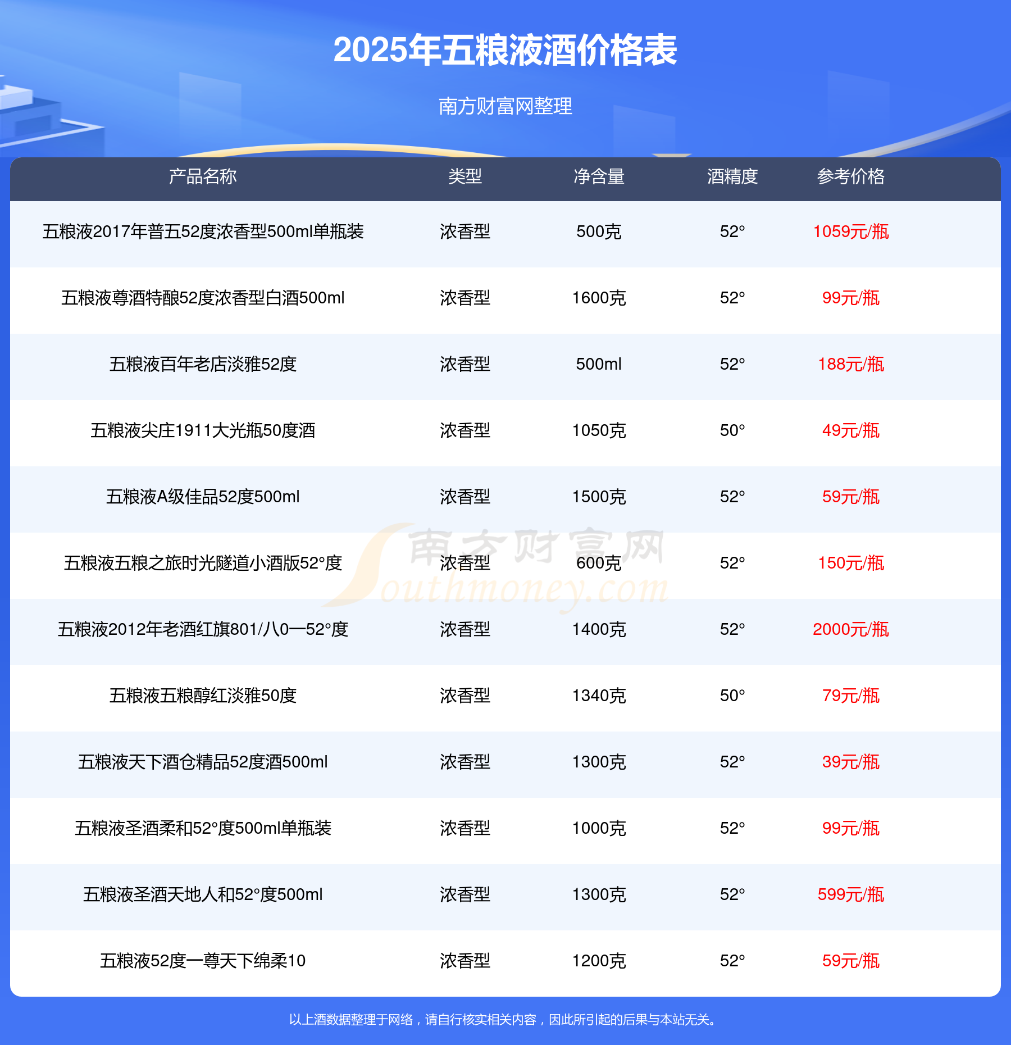This screenshot has height=1045, width=1011.
Task: Click product name 五粮液五粮之旅时光隧道小酒版52°度
Action: (x=203, y=563)
